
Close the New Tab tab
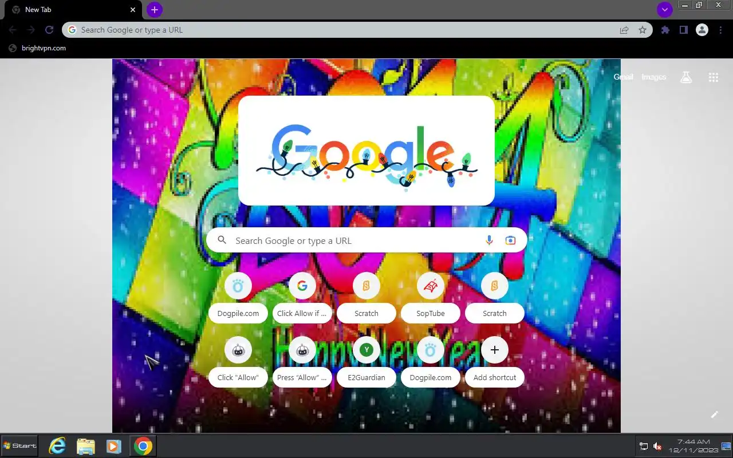tap(133, 10)
